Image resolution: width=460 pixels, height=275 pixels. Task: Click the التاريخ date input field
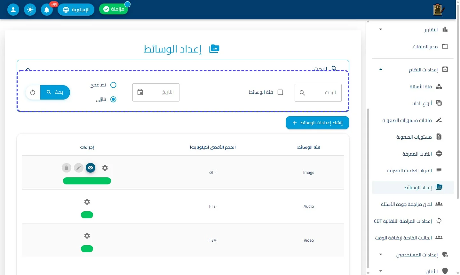click(156, 92)
